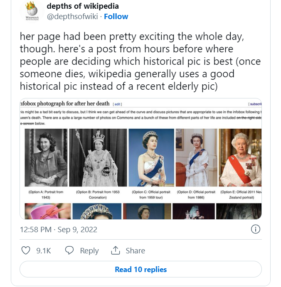
Task: Click the 12:58 PM Sep 9, 2022 timestamp
Action: click(59, 230)
